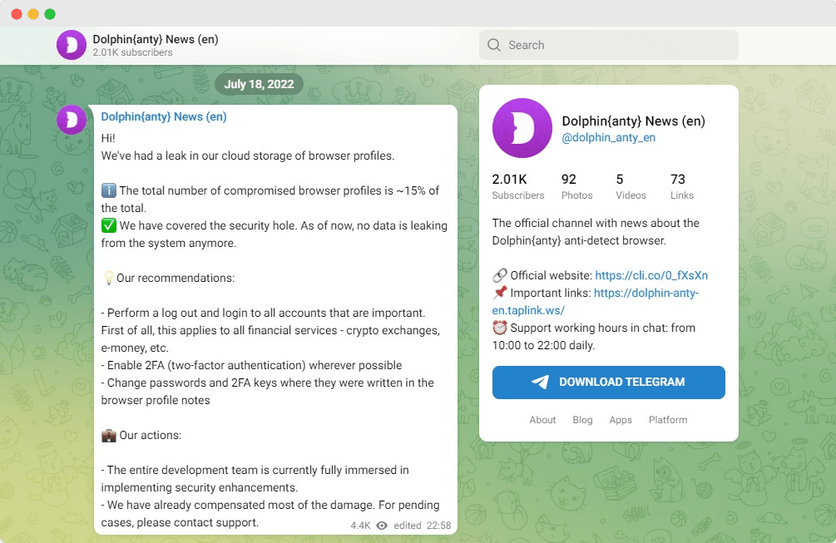
Task: Click the Download Telegram button
Action: click(x=609, y=382)
